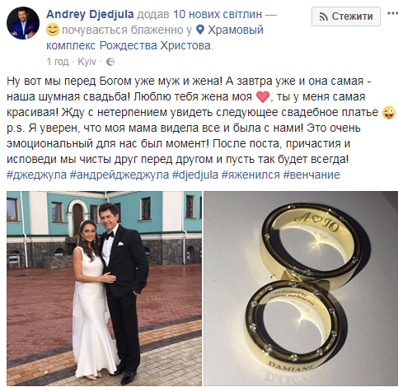
Task: Click the #венчание hashtag
Action: [x=311, y=175]
